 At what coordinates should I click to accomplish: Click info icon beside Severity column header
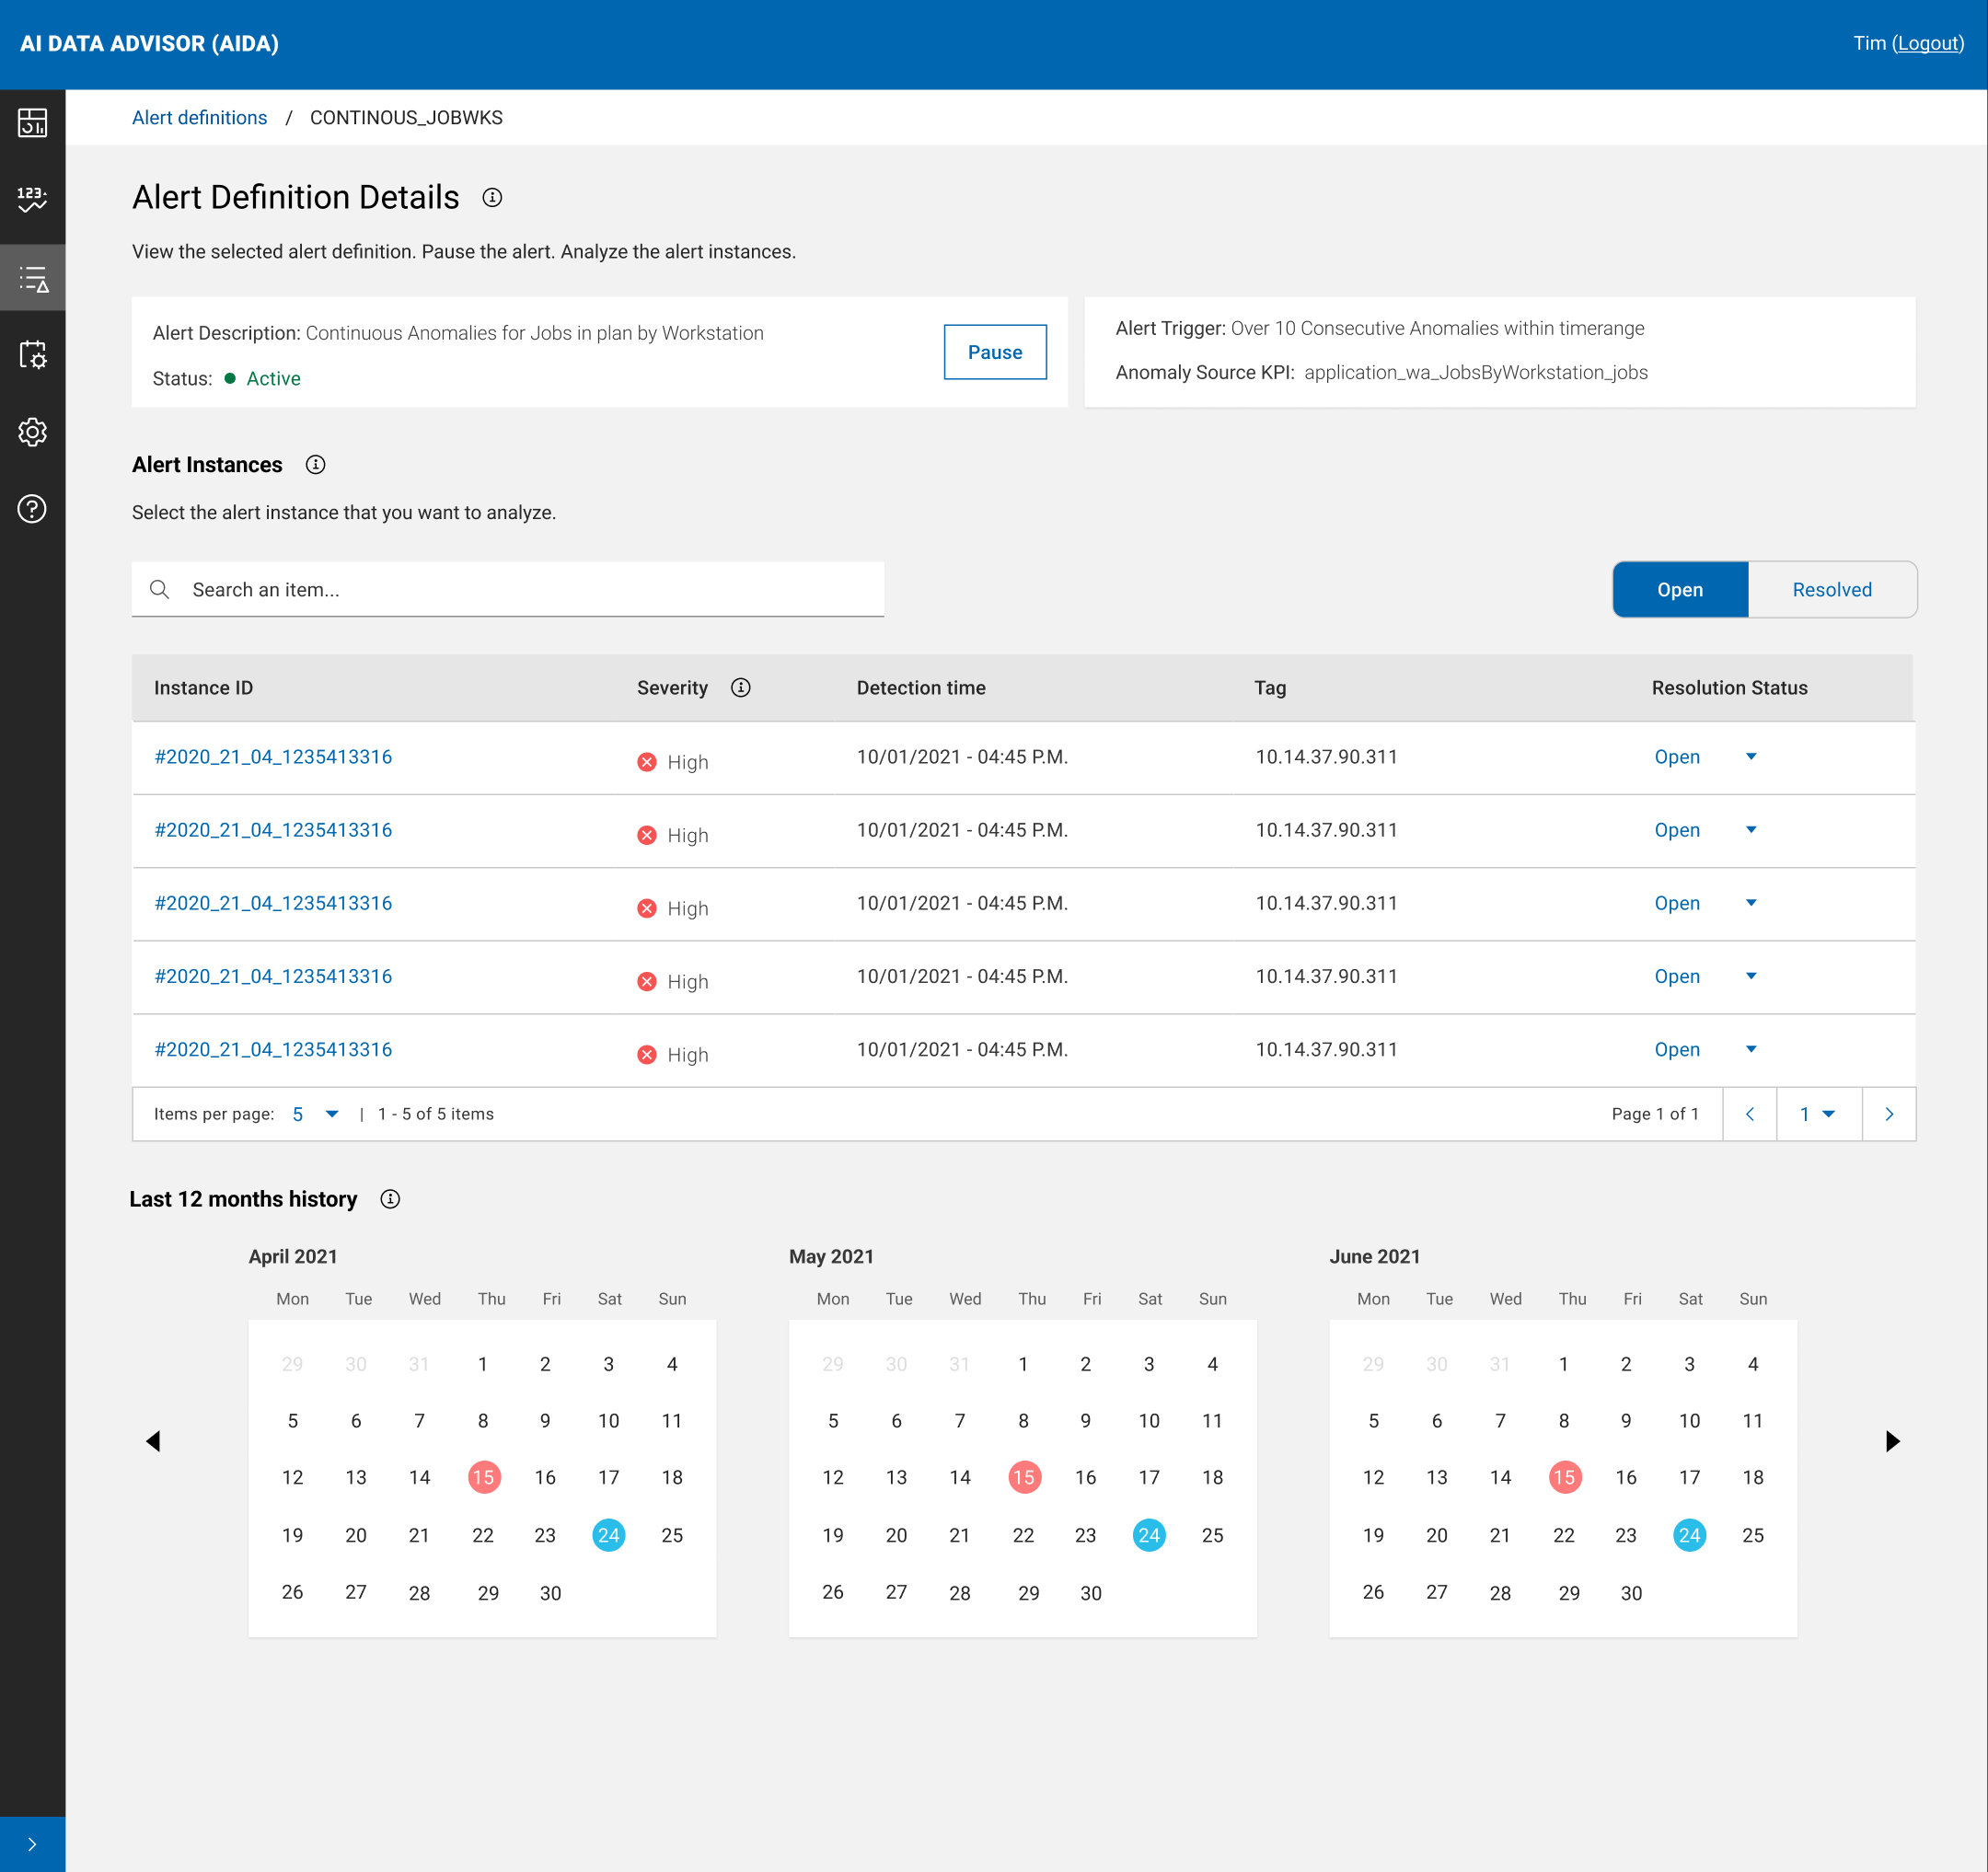click(741, 687)
